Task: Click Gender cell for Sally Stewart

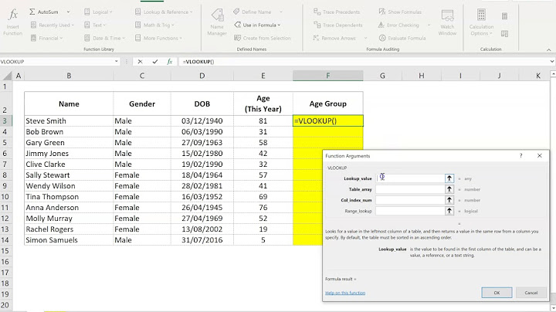Action: [142, 175]
